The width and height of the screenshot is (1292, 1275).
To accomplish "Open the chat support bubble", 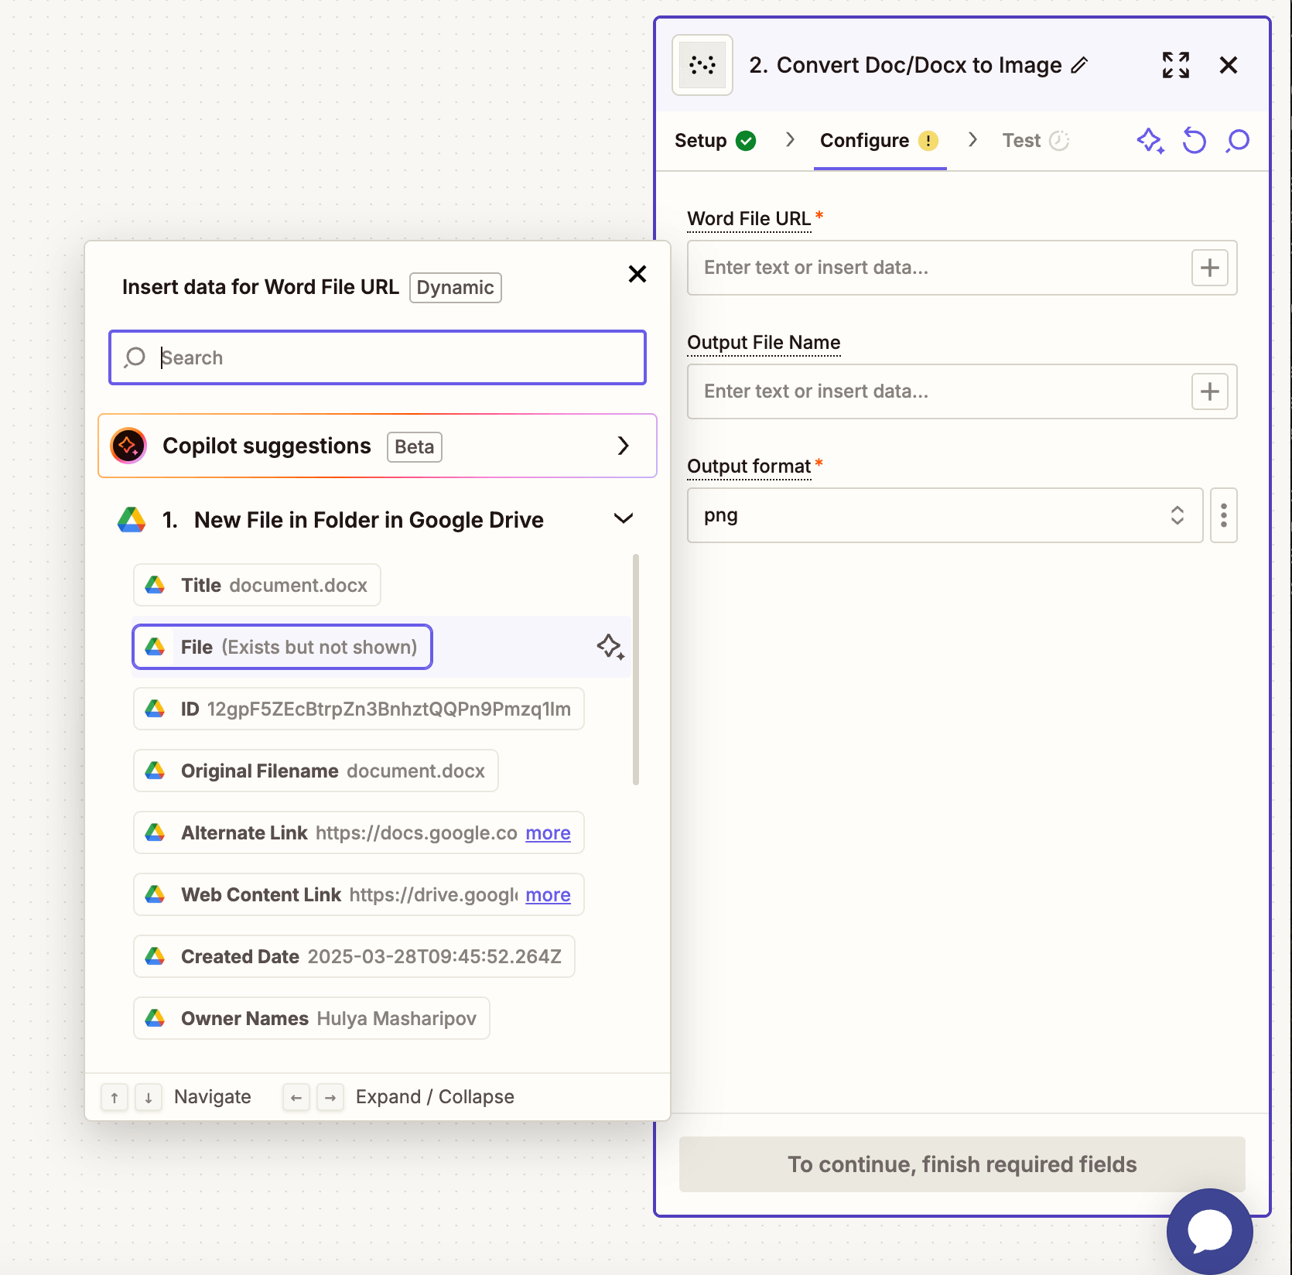I will coord(1209,1230).
